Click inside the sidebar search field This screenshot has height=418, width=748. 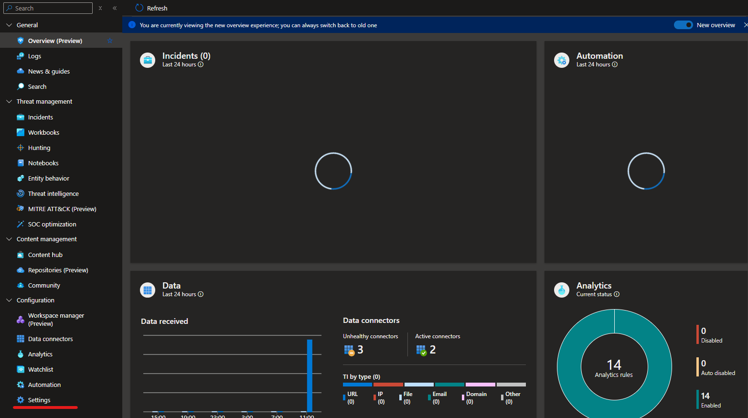(48, 8)
